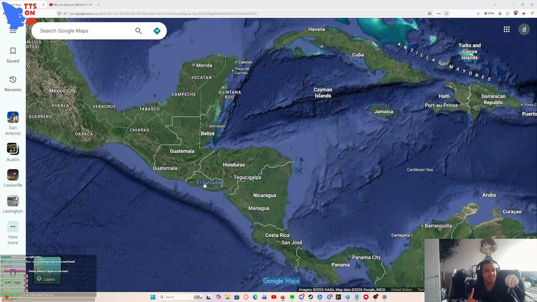This screenshot has height=302, width=537.
Task: Click the Dominican Republic label
Action: point(493,99)
